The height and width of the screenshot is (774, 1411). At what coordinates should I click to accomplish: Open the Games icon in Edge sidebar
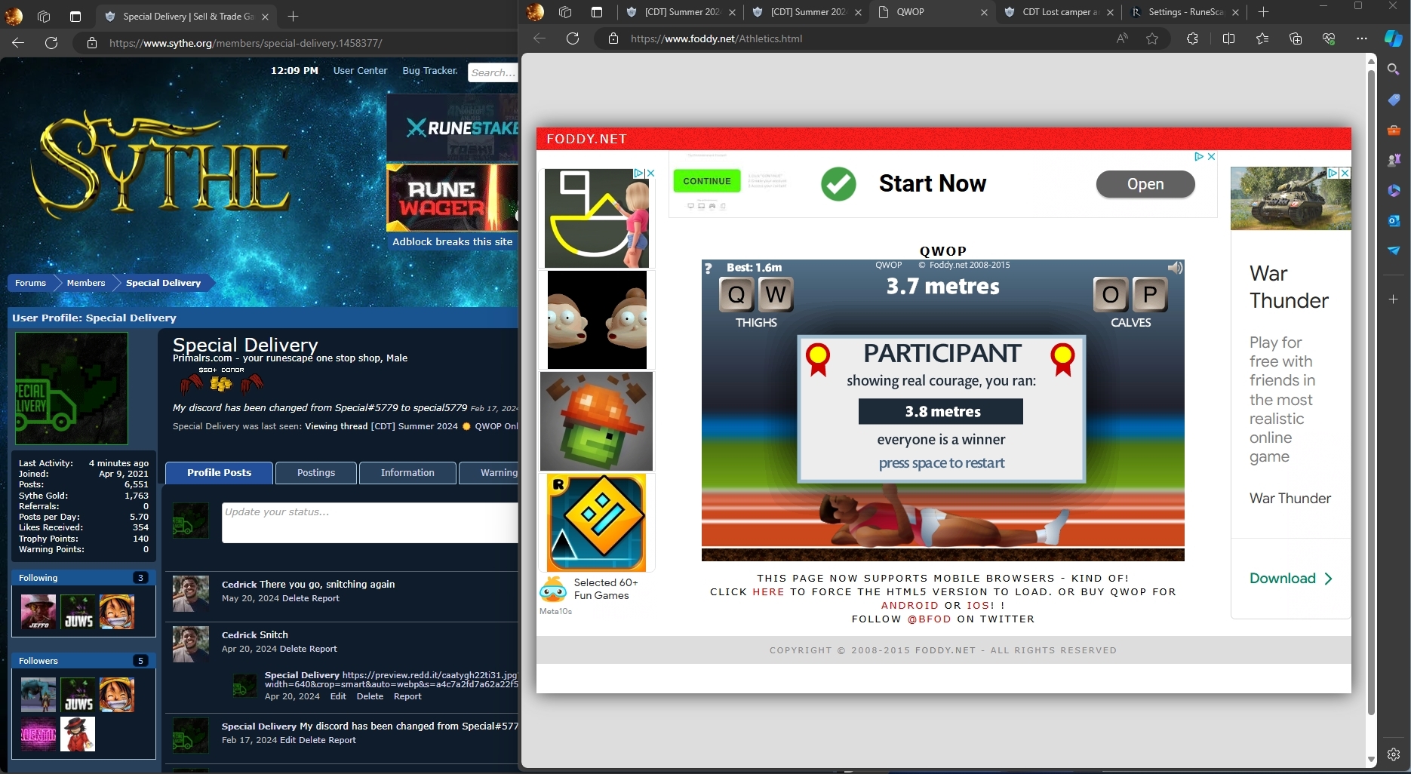tap(1394, 160)
